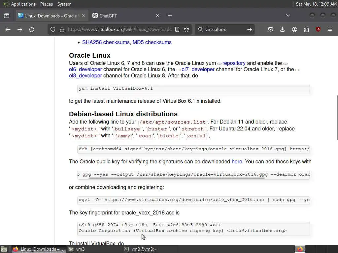
Task: Go forward to the next page
Action: [19, 29]
